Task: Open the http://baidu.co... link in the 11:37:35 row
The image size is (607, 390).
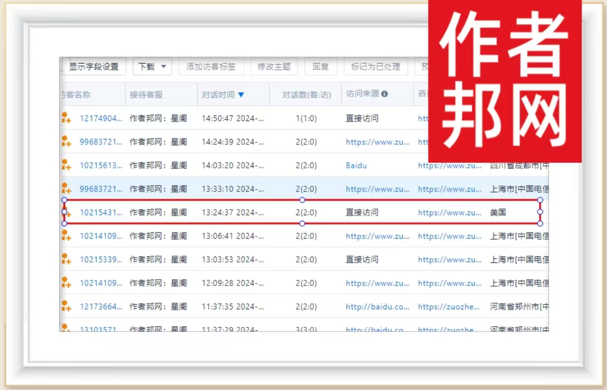Action: pos(378,307)
